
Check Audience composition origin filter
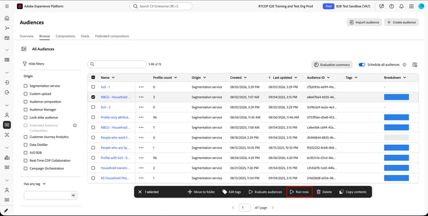[x=26, y=101]
